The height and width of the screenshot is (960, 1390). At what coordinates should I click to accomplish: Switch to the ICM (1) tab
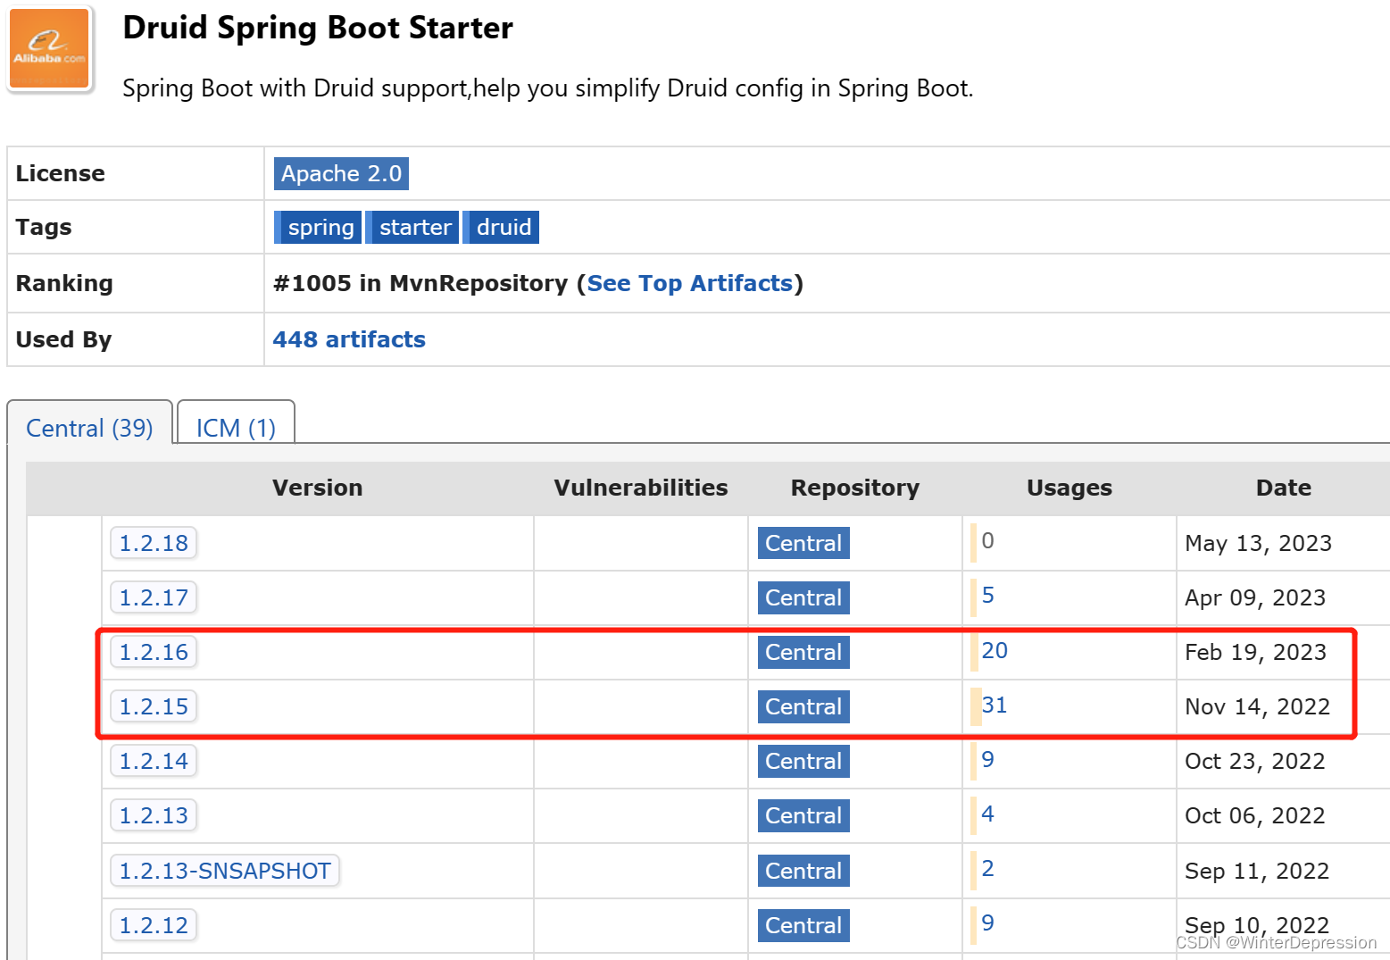click(x=236, y=428)
